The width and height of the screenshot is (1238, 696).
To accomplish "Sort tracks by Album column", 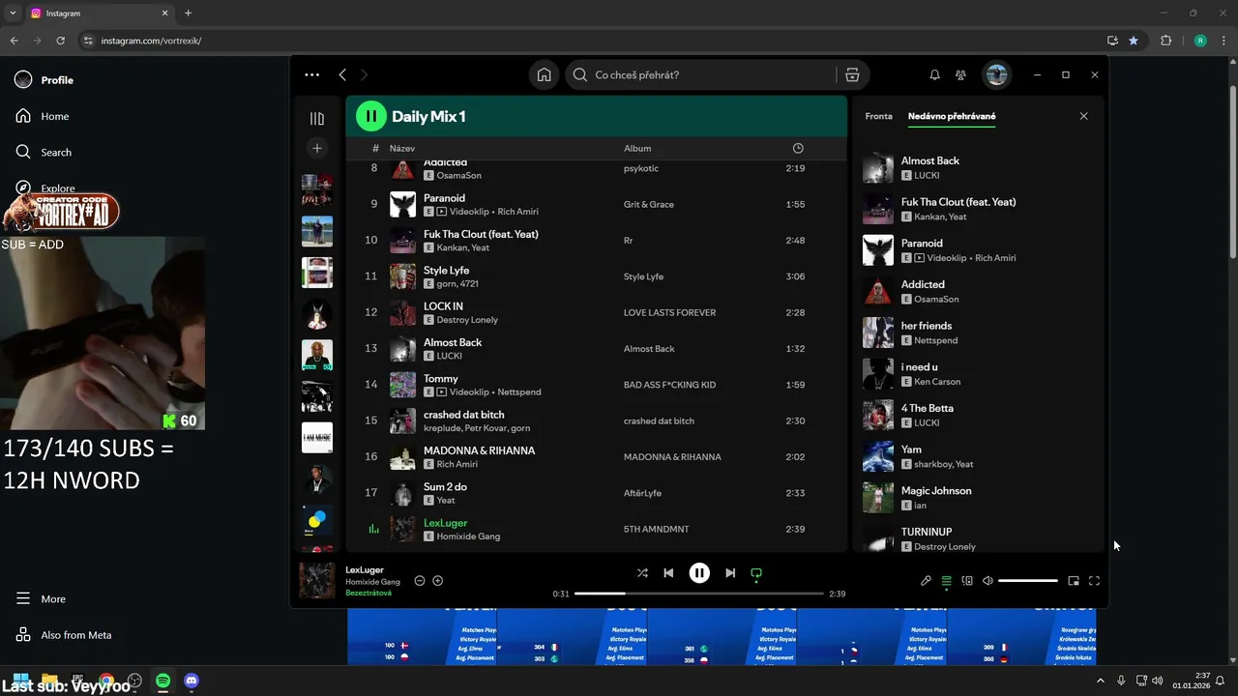I will point(637,148).
